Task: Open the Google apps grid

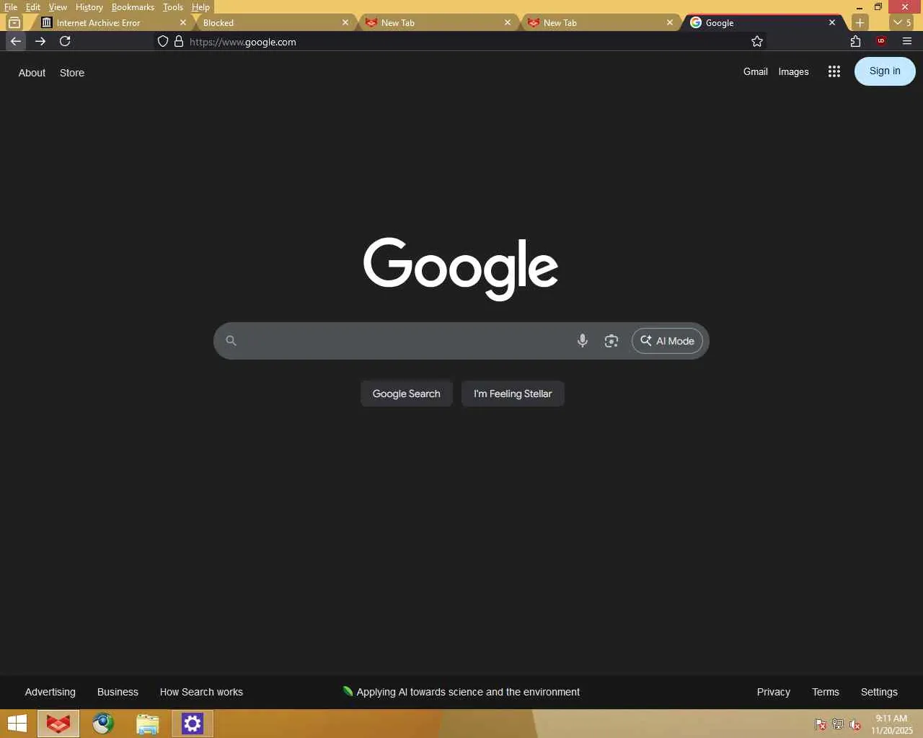Action: tap(834, 71)
